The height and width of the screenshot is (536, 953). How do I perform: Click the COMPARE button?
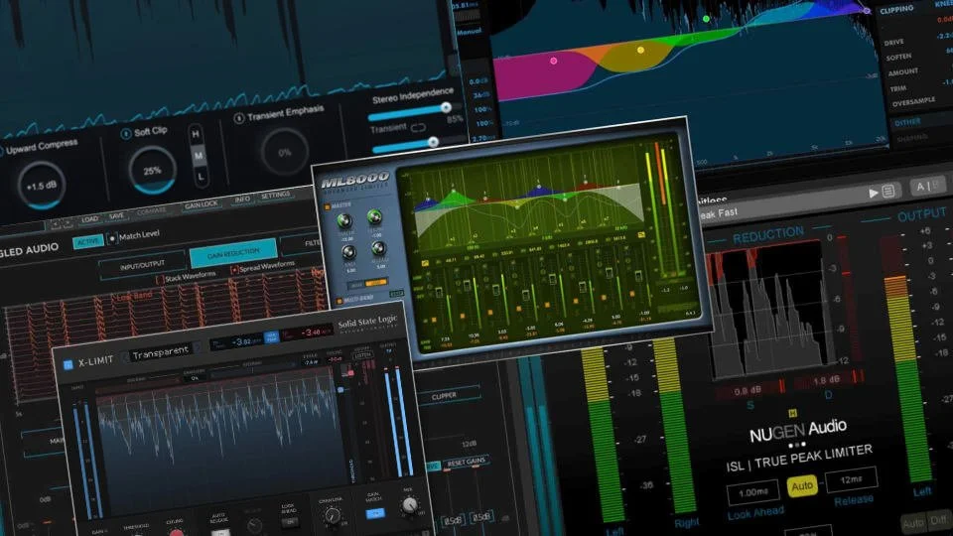click(x=151, y=210)
